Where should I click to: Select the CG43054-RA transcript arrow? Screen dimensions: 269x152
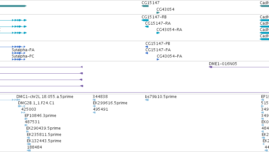pos(158,33)
